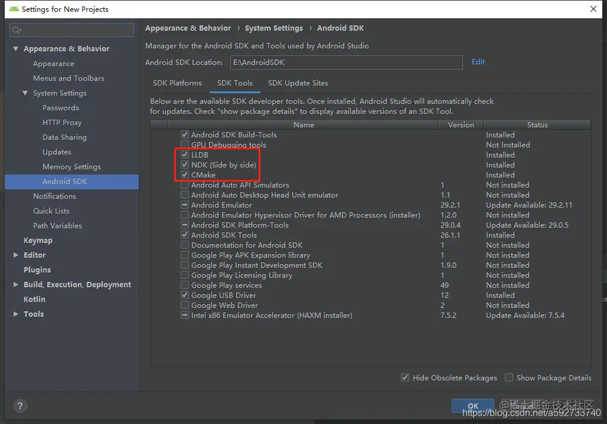This screenshot has width=607, height=424.
Task: Open Notifications settings
Action: [54, 196]
